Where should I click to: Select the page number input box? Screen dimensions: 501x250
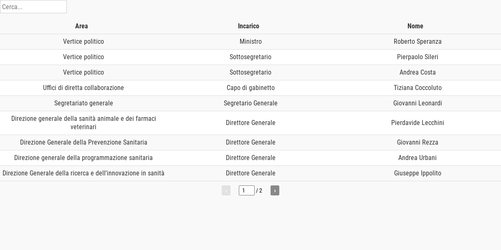[247, 190]
